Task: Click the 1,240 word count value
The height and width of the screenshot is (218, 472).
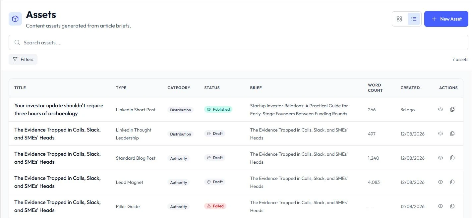Action: coord(374,158)
